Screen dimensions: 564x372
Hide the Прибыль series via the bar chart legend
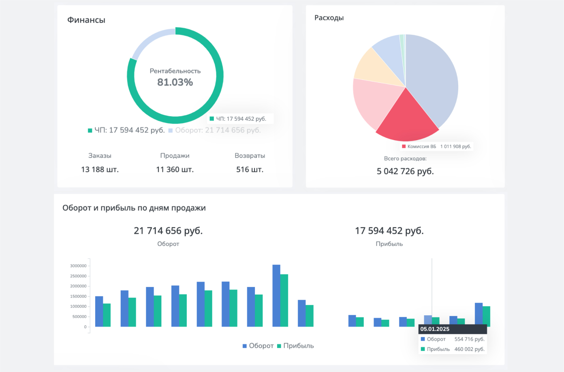[x=295, y=346]
